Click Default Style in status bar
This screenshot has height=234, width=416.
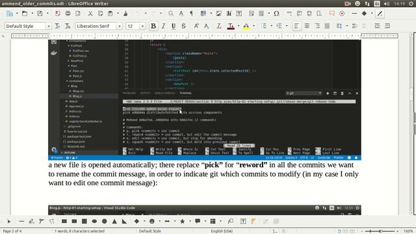click(x=150, y=231)
